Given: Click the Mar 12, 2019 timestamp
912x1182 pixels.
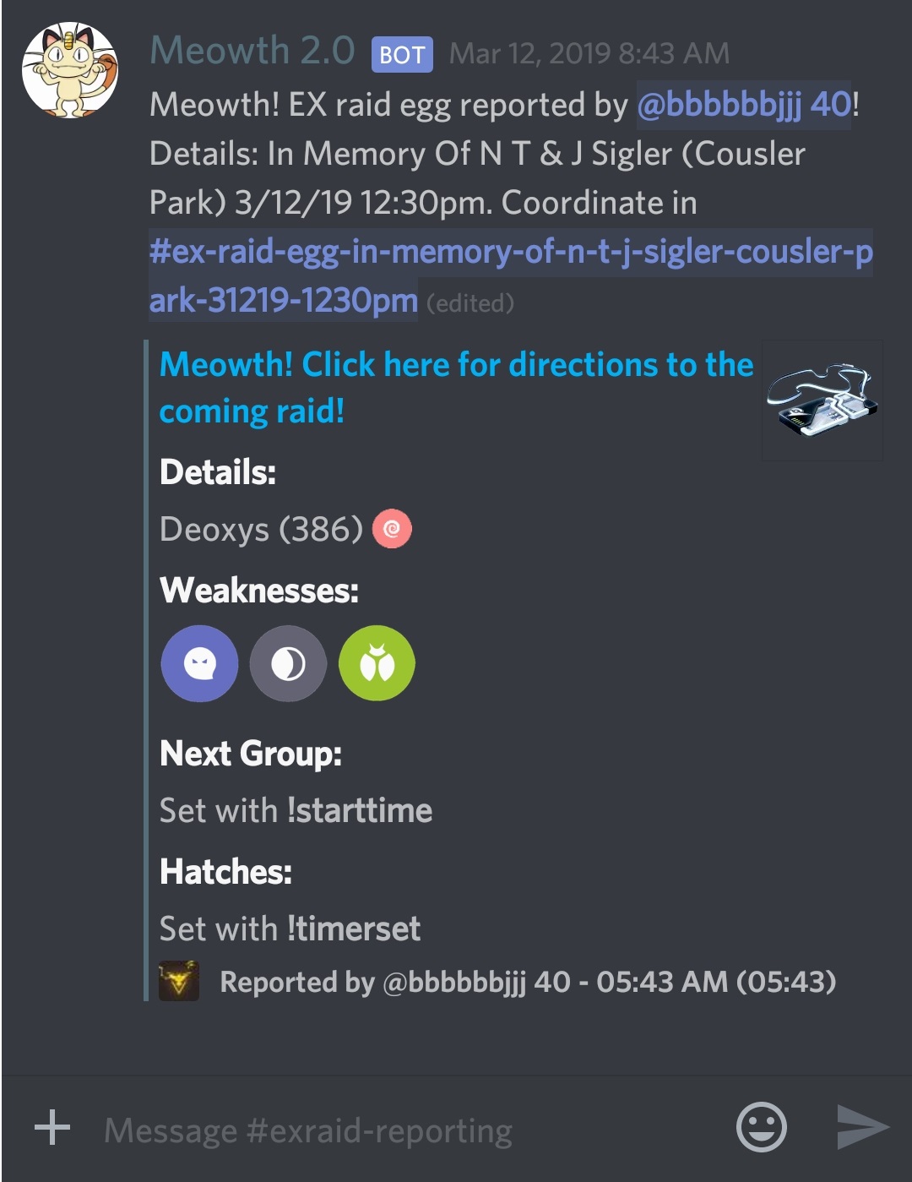Looking at the screenshot, I should click(x=589, y=52).
